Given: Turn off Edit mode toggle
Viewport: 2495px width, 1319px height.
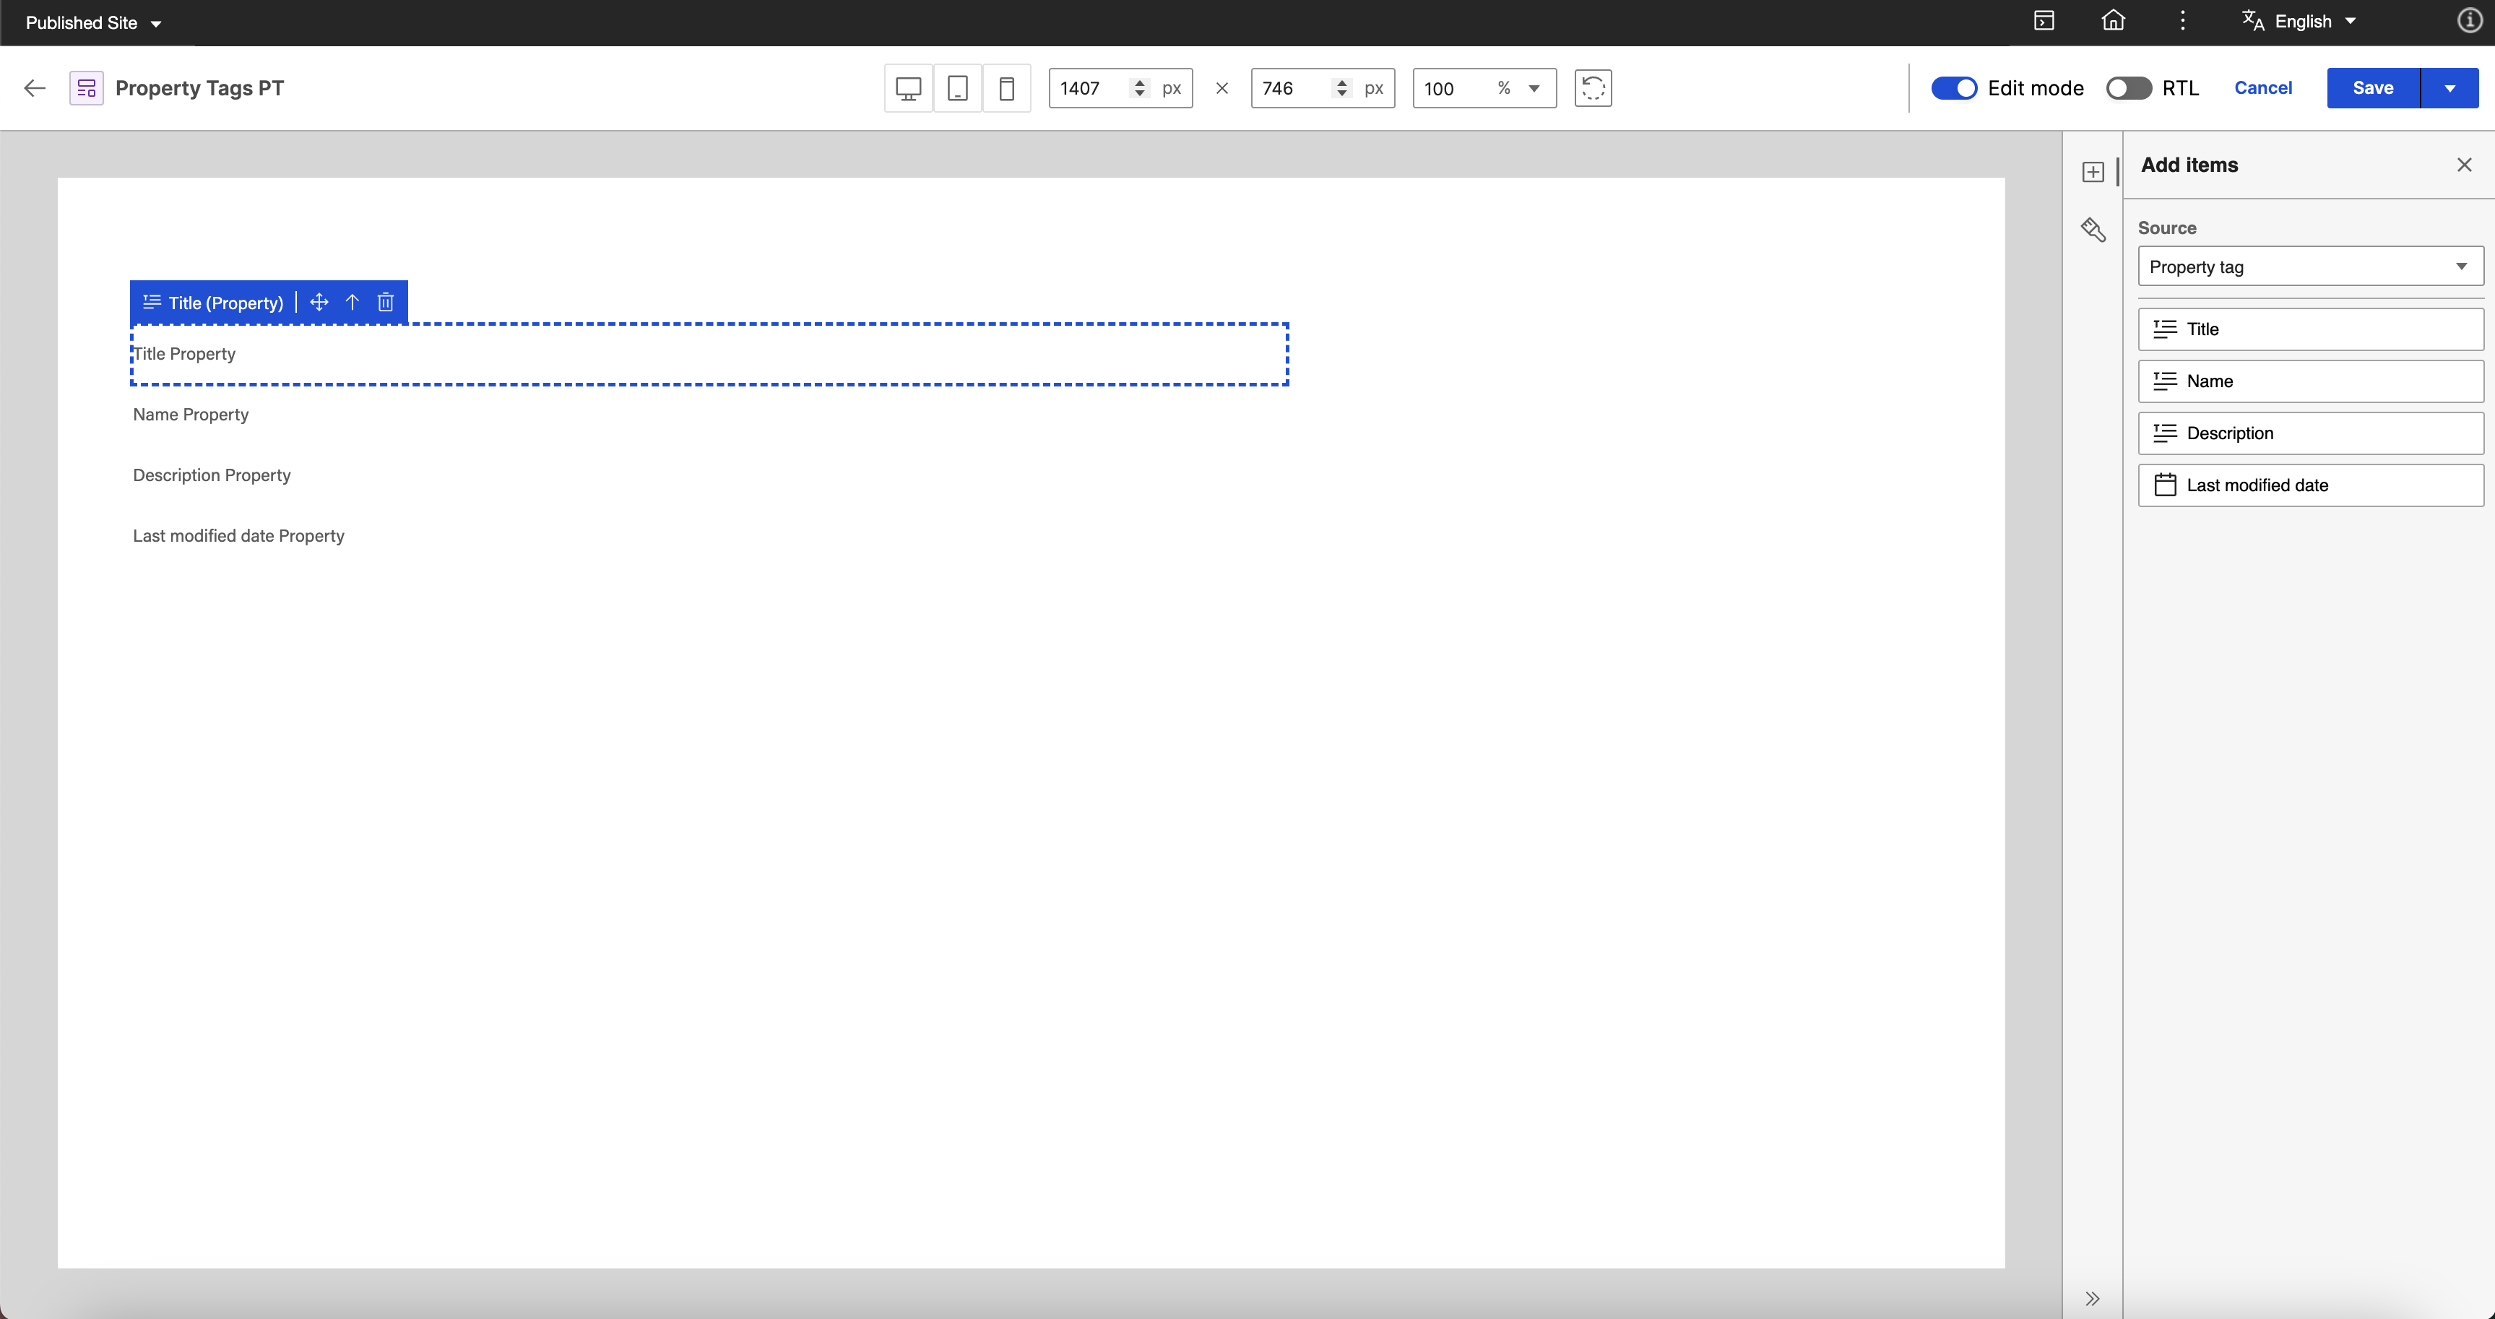Looking at the screenshot, I should click(1953, 88).
